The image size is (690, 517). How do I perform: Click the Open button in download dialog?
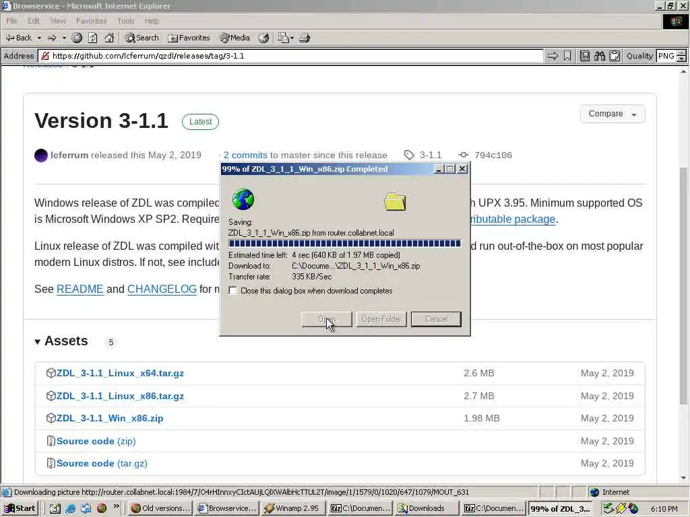pos(327,319)
